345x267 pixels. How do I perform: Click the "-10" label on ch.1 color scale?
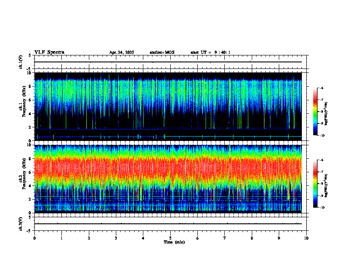pyautogui.click(x=322, y=136)
